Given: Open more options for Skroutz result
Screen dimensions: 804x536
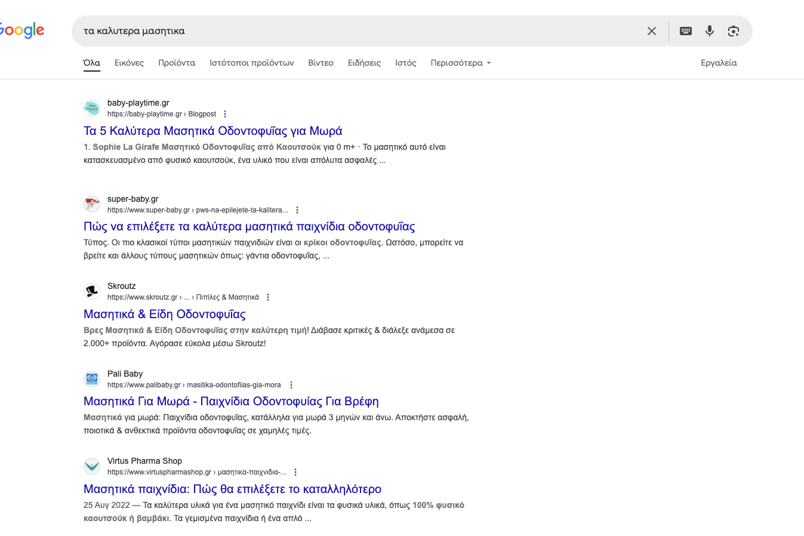Looking at the screenshot, I should pos(268,297).
